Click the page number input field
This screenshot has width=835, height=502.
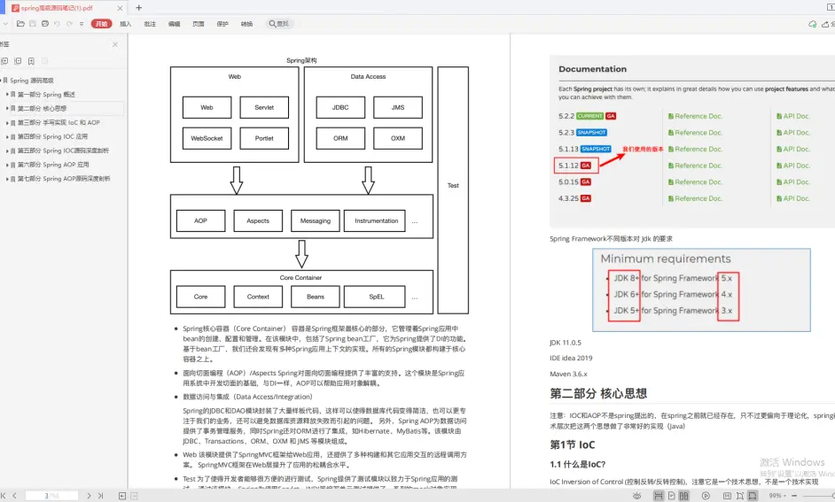(51, 496)
